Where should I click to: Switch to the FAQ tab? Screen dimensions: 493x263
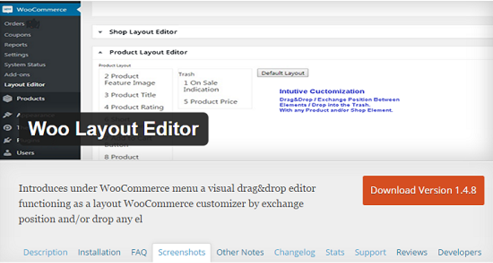point(139,252)
